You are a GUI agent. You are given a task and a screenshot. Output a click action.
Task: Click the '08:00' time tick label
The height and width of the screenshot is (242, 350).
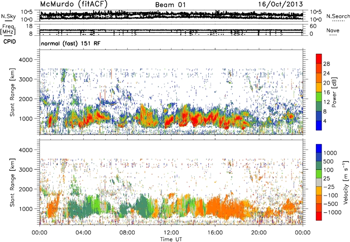(x=127, y=233)
